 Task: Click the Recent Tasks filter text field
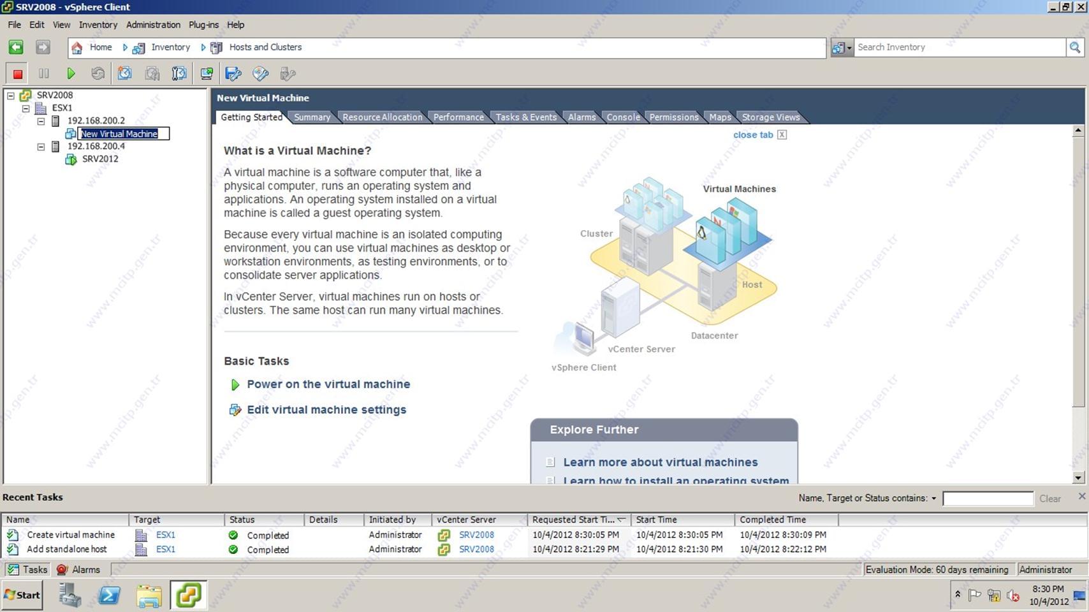tap(988, 499)
